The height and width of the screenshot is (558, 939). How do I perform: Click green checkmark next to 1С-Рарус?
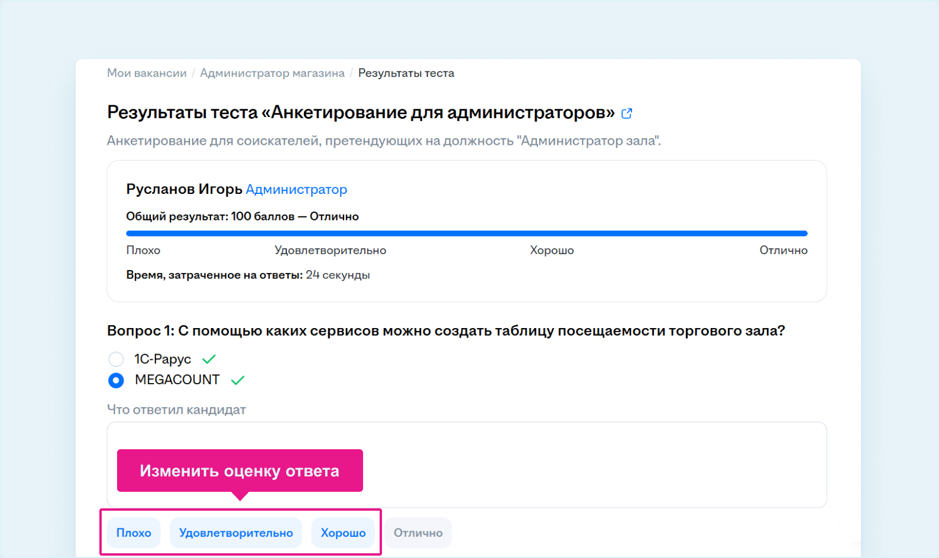pos(209,359)
